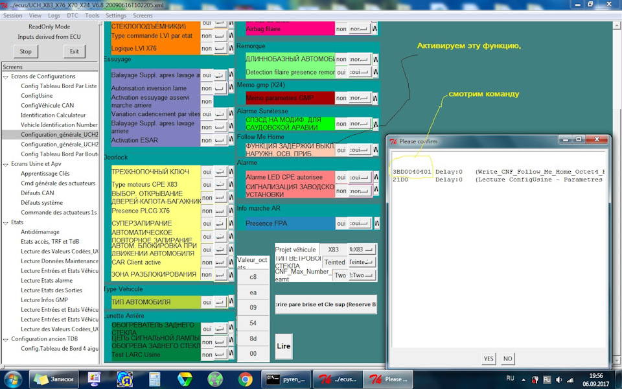Collapse Ecrans de Configurations tree node
Screen dimensions: 622x389
6,77
